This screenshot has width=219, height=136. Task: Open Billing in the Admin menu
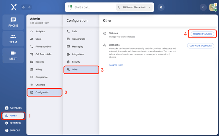click(44, 69)
